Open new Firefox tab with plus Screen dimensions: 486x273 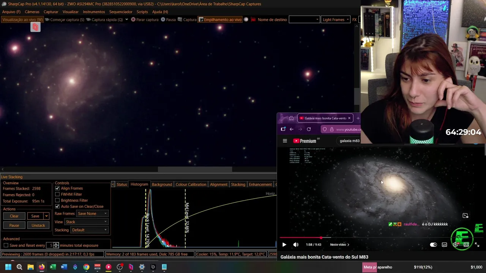click(x=358, y=118)
